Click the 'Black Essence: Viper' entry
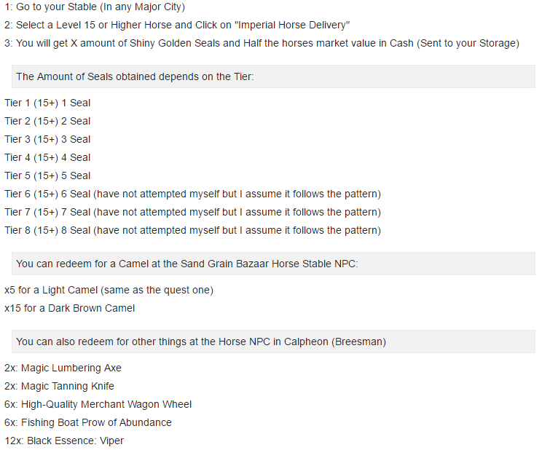Image resolution: width=550 pixels, height=450 pixels. pos(64,441)
